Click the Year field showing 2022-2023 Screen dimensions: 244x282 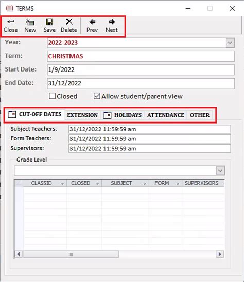(x=136, y=43)
